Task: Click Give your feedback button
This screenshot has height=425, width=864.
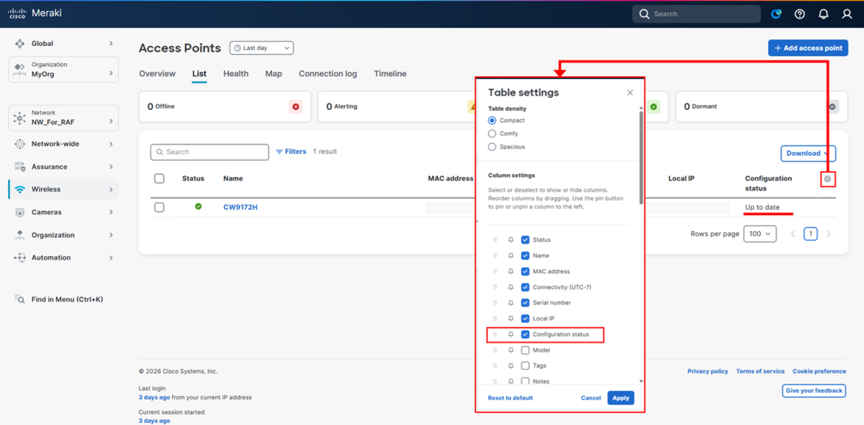Action: pyautogui.click(x=814, y=390)
